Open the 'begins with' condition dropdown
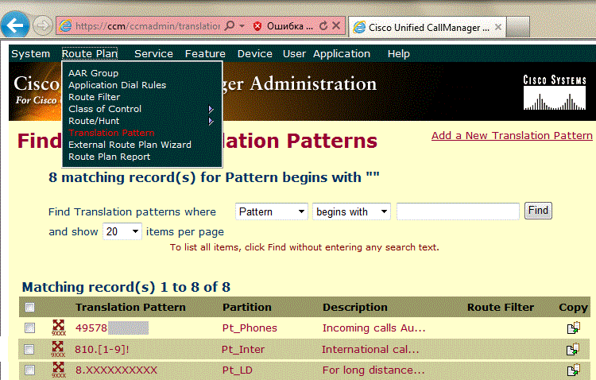 [x=351, y=211]
